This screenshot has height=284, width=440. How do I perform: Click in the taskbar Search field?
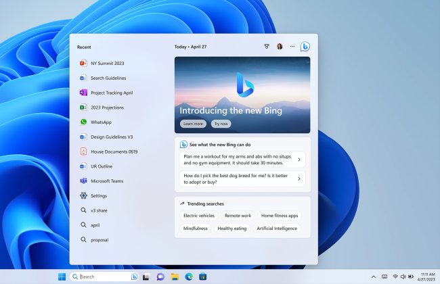104,277
